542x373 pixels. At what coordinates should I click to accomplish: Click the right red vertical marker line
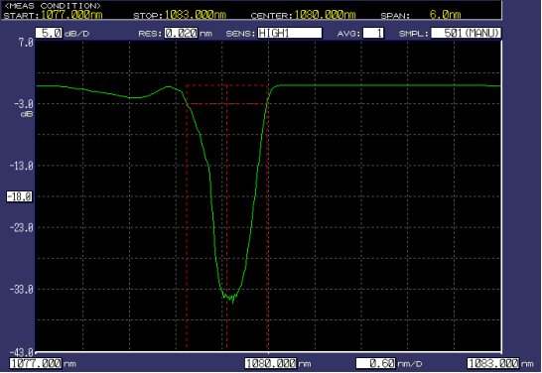click(268, 217)
